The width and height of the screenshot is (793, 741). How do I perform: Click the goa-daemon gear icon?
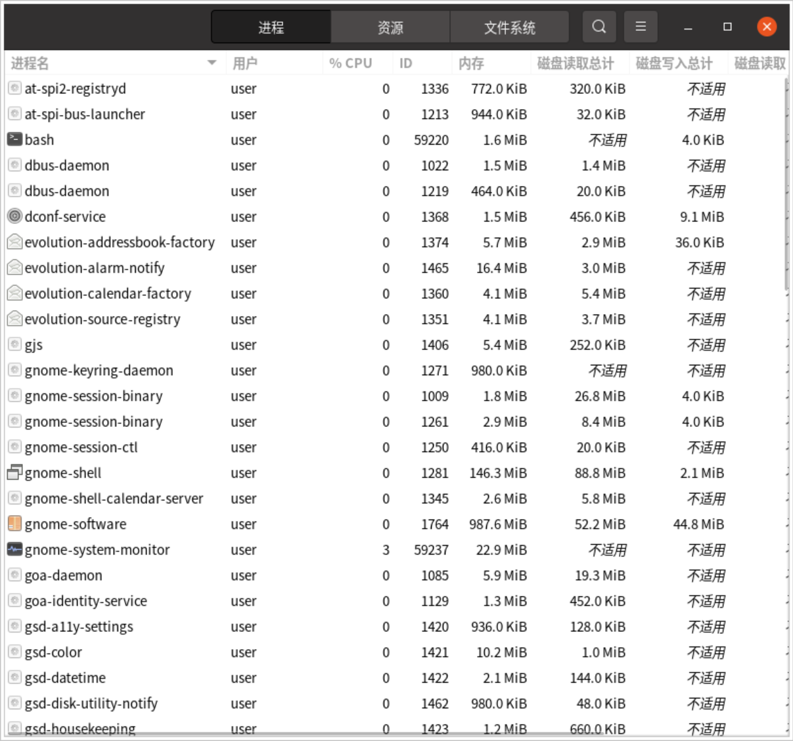tap(14, 575)
